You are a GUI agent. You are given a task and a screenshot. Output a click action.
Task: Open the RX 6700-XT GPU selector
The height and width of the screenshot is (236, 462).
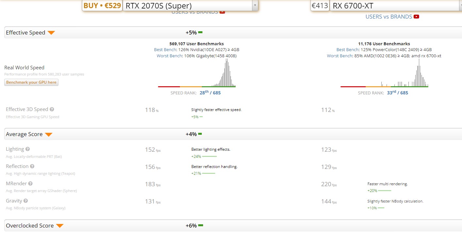[396, 6]
